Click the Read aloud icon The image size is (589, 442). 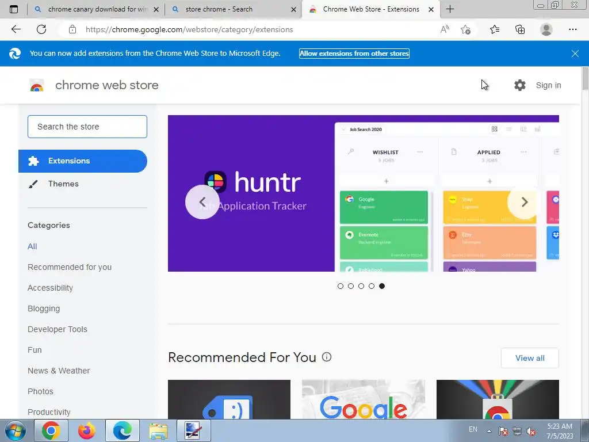pyautogui.click(x=445, y=29)
